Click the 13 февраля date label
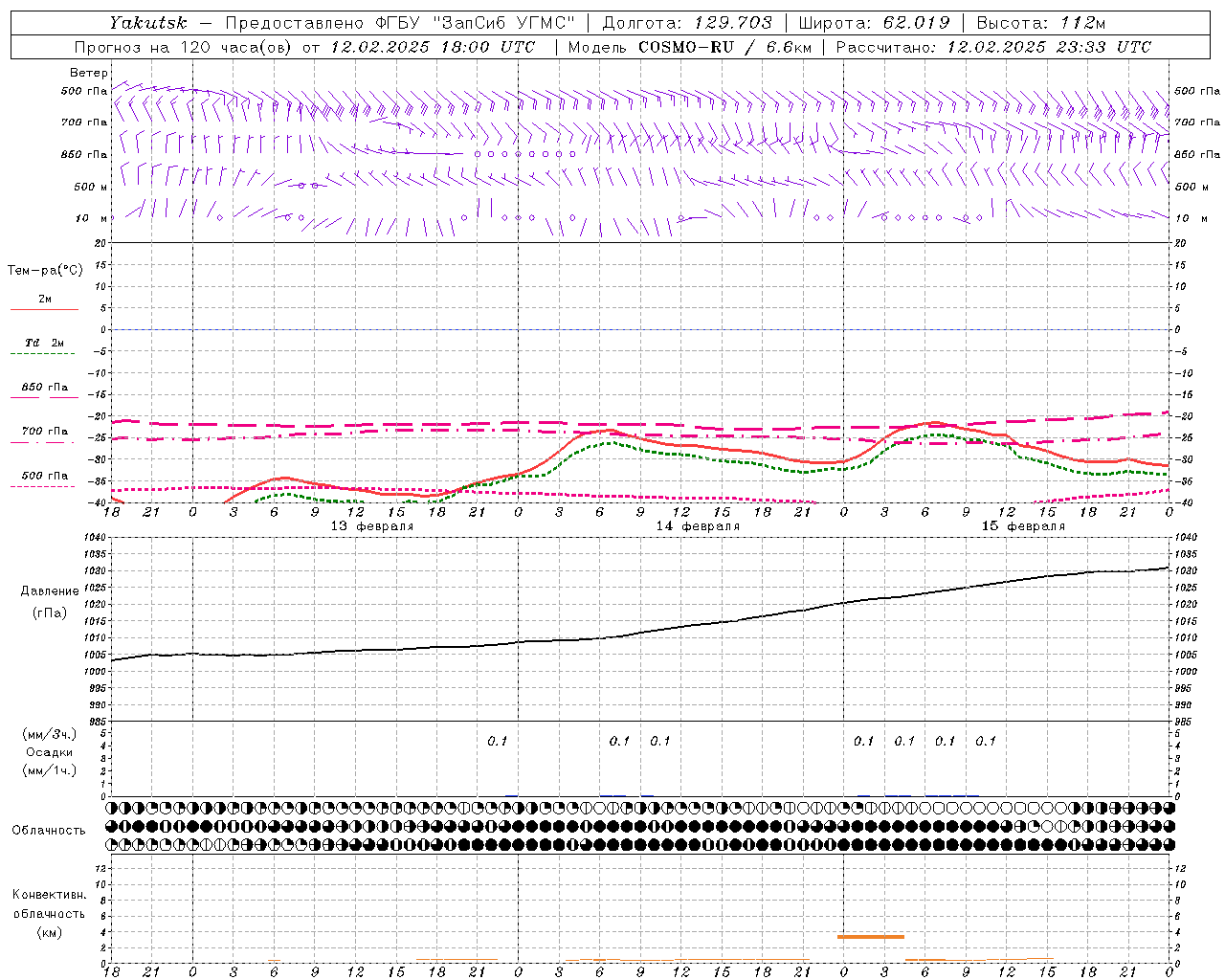This screenshot has width=1225, height=980. pyautogui.click(x=372, y=526)
